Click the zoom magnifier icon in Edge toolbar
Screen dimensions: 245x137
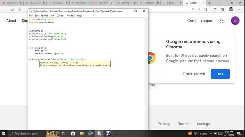(199, 9)
